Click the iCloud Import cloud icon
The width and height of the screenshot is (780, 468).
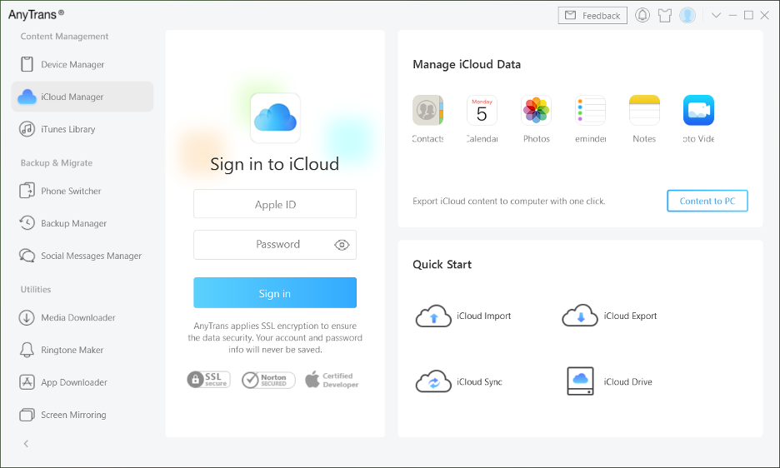433,316
